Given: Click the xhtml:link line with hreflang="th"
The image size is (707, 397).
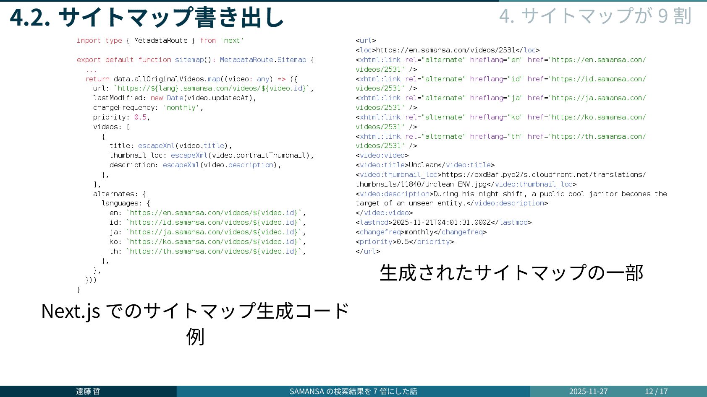Looking at the screenshot, I should click(501, 141).
